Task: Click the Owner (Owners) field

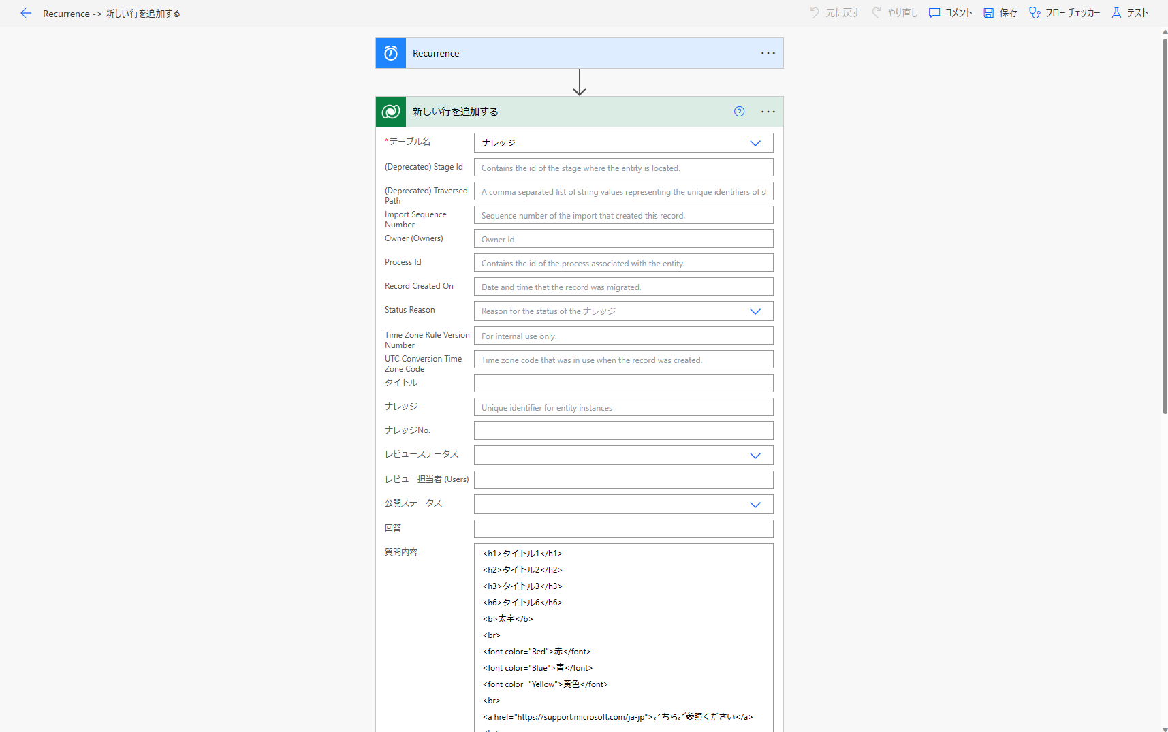Action: [624, 239]
